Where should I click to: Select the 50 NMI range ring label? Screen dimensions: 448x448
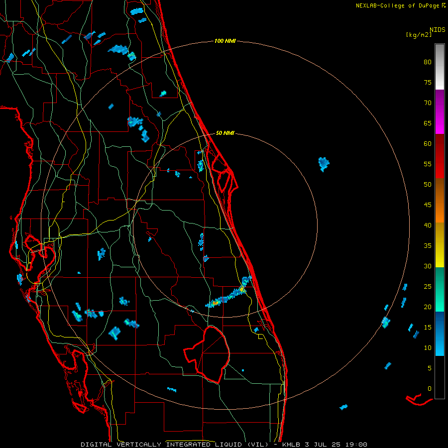pos(225,133)
